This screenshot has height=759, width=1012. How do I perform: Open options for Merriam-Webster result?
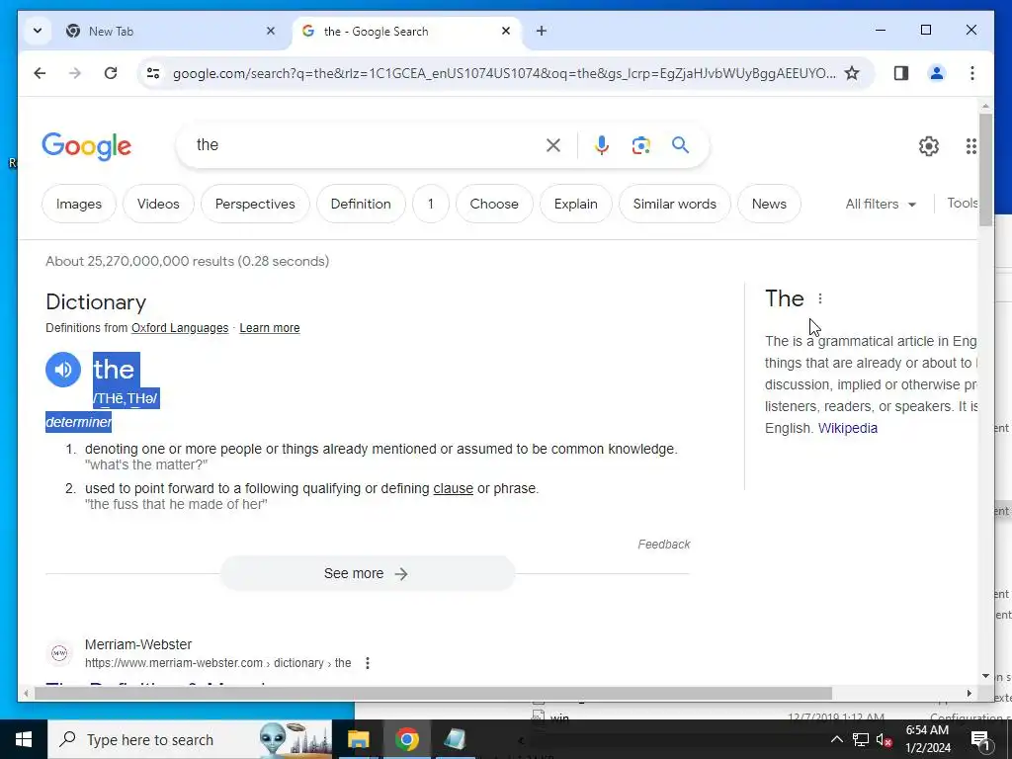pyautogui.click(x=368, y=663)
